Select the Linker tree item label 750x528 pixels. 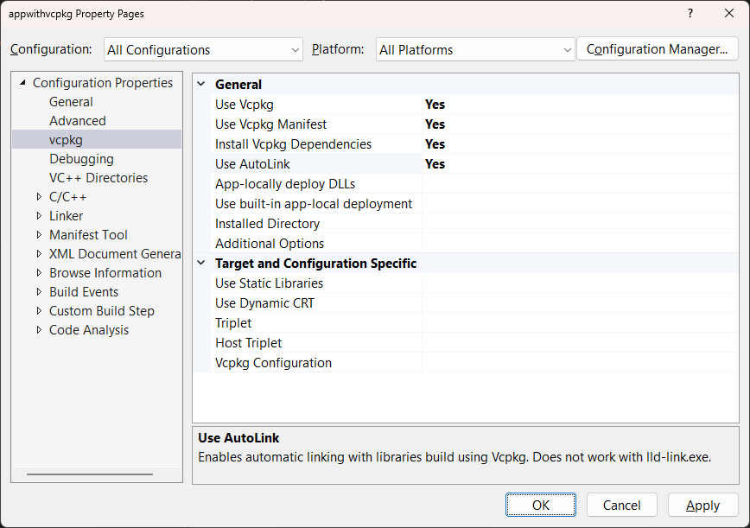[x=66, y=216]
